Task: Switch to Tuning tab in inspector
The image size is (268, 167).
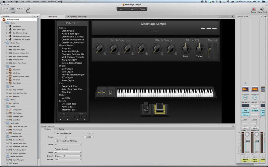Action: pos(61,129)
